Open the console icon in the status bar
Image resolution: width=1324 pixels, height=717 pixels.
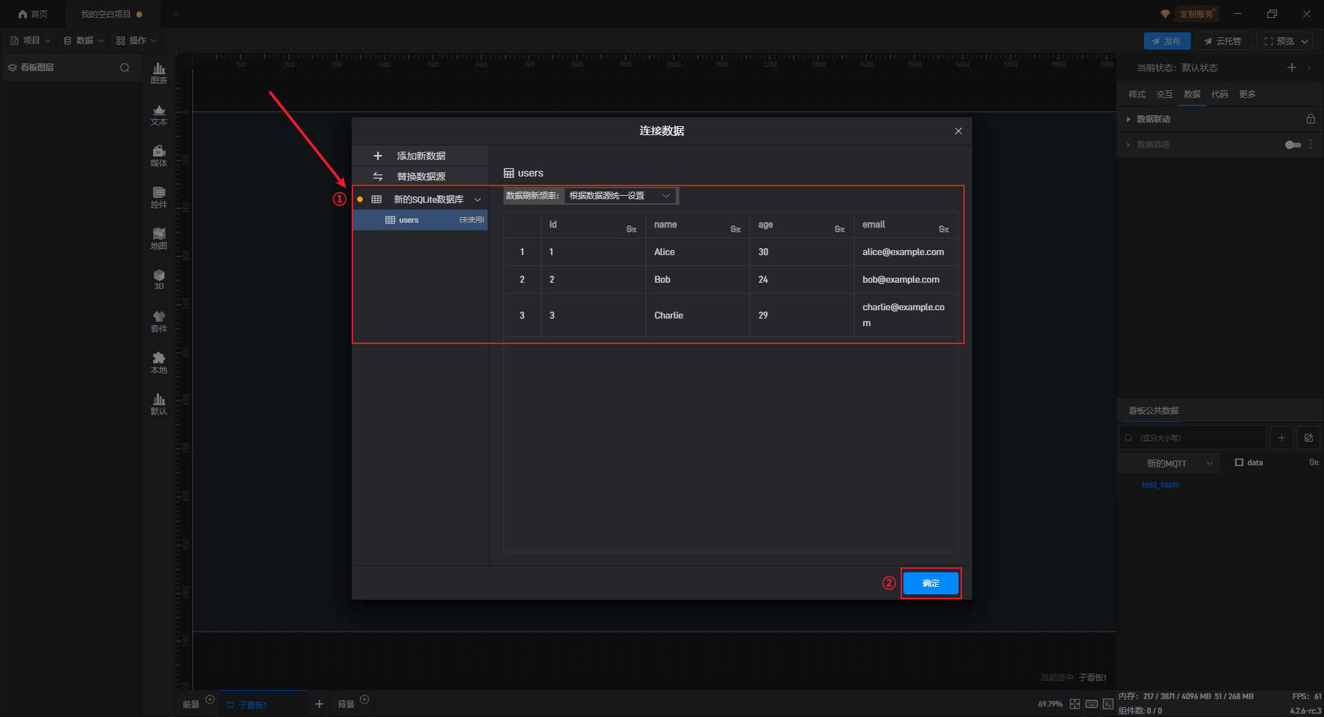pos(1107,704)
